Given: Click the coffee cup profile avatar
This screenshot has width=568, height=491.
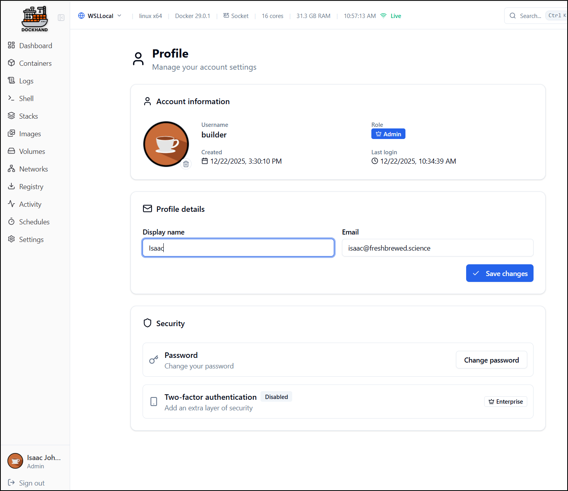Looking at the screenshot, I should click(x=166, y=144).
